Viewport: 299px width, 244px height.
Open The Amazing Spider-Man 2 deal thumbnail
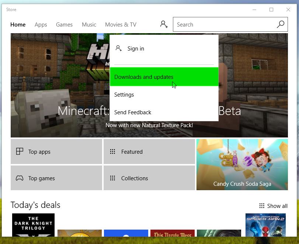[265, 225]
